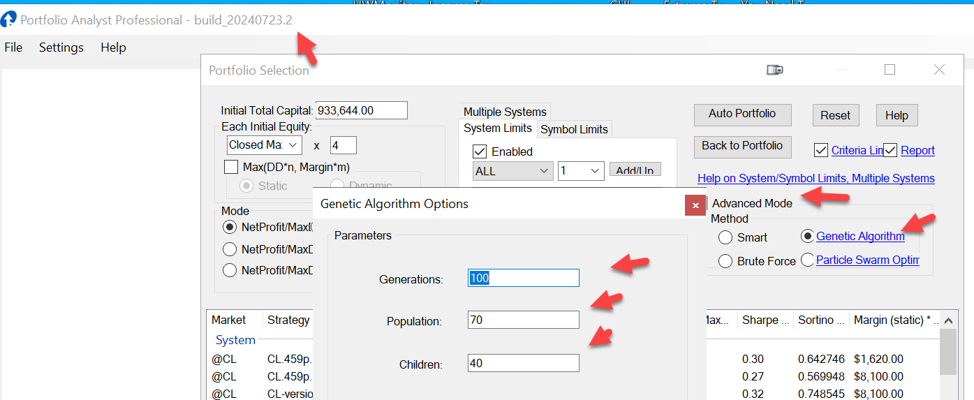The image size is (974, 400).
Task: Open the limit count dropdown showing 1
Action: point(580,171)
